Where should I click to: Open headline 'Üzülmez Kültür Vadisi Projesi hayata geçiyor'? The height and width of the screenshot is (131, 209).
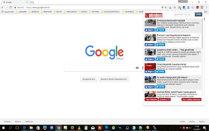pyautogui.click(x=176, y=92)
